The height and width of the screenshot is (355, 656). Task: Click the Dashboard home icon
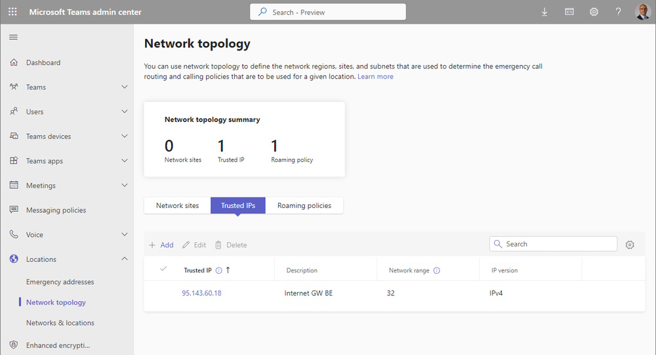point(14,62)
